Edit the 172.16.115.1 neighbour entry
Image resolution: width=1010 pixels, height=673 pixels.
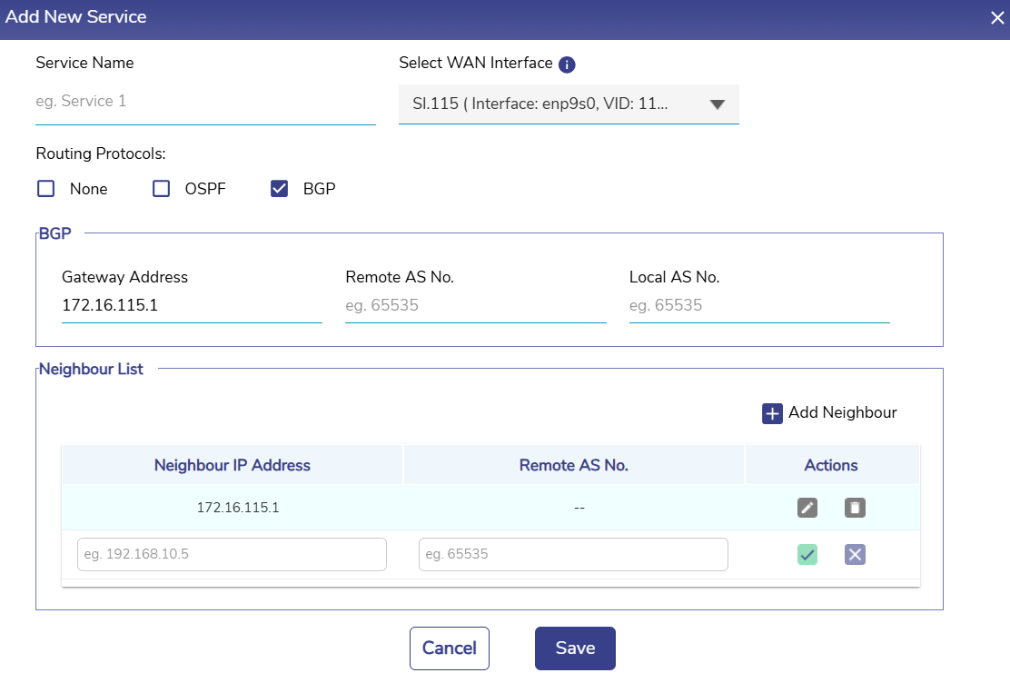(807, 508)
